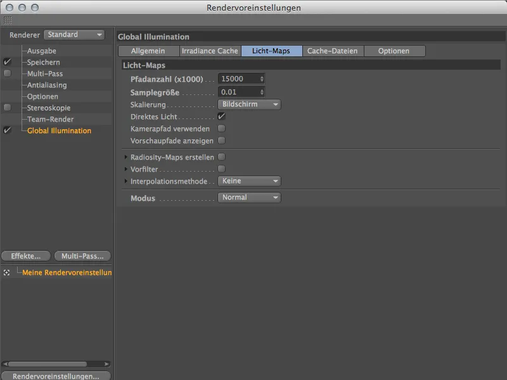
Task: Enable Kamerapfad verwenden checkbox
Action: coord(221,129)
